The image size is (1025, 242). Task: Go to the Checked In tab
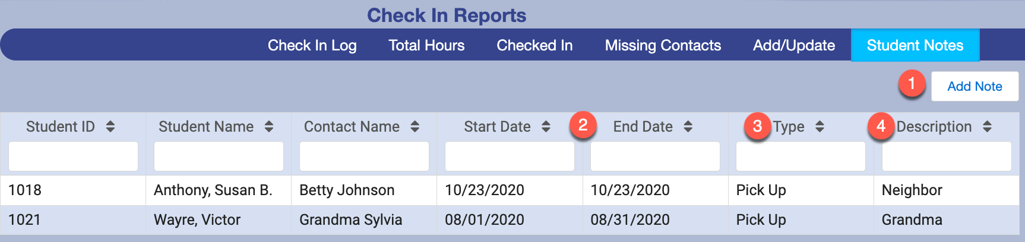[534, 46]
